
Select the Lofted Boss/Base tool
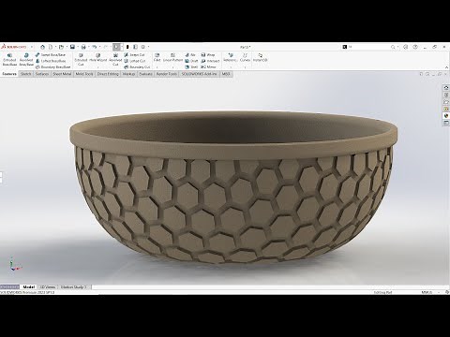point(51,61)
